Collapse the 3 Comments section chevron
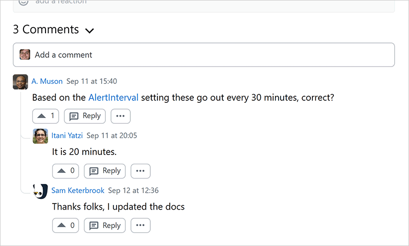Screen dimensions: 409x246 (x=89, y=31)
